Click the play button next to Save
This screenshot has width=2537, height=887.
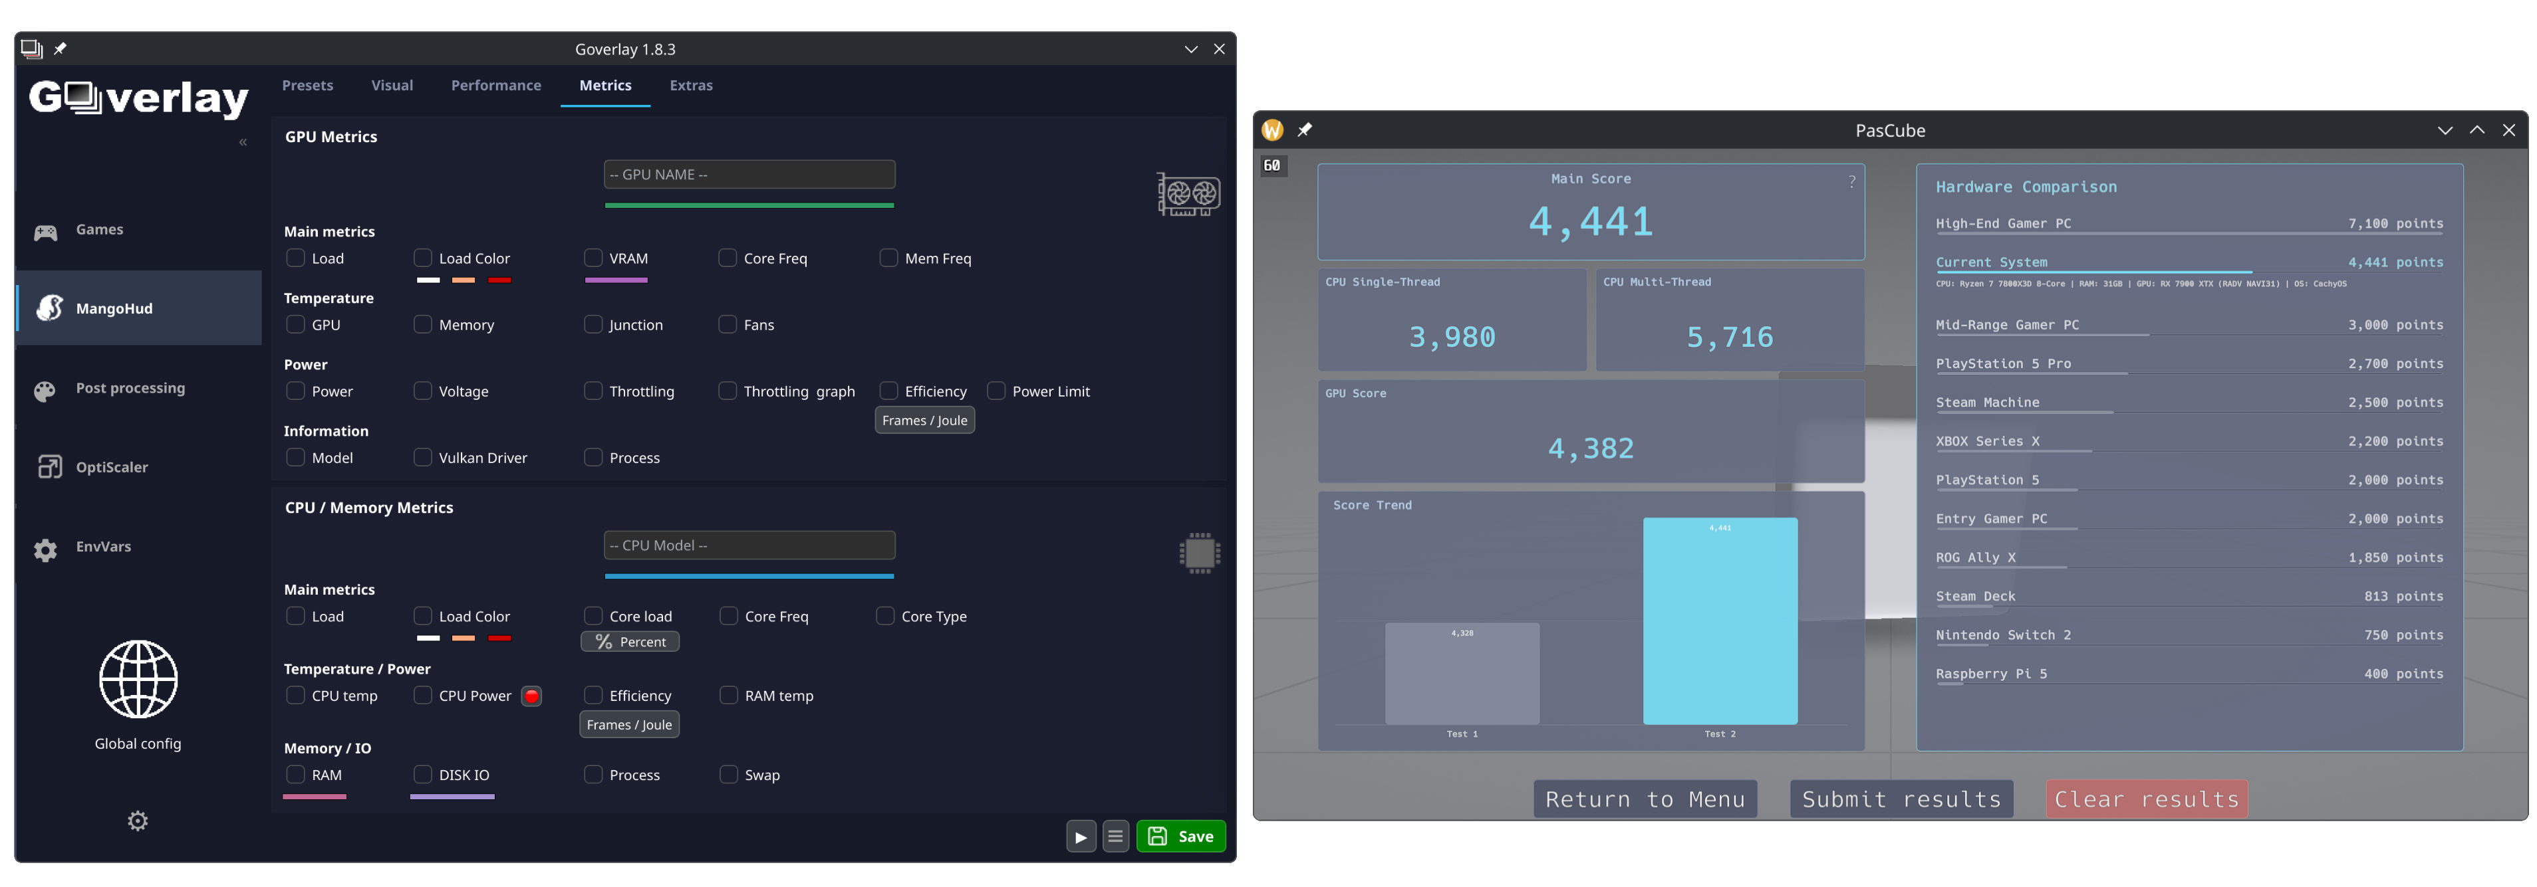tap(1081, 837)
